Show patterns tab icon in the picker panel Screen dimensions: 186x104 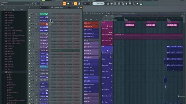click(x=86, y=20)
